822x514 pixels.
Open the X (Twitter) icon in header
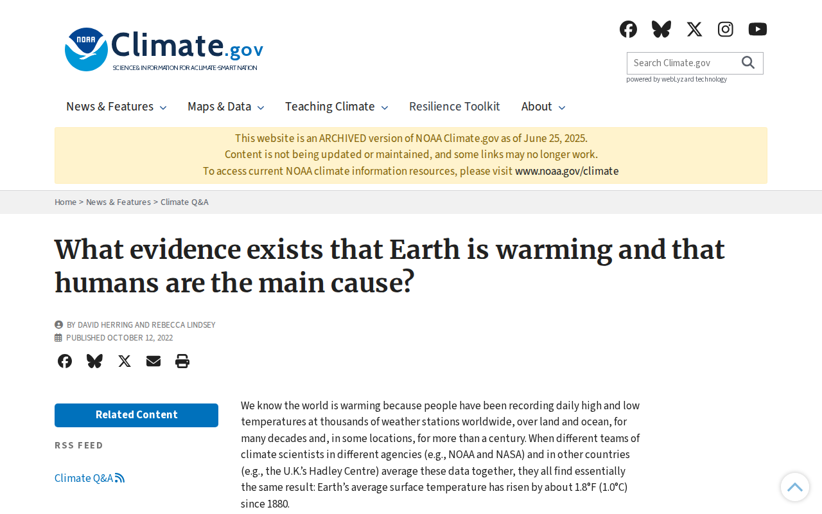(x=694, y=29)
